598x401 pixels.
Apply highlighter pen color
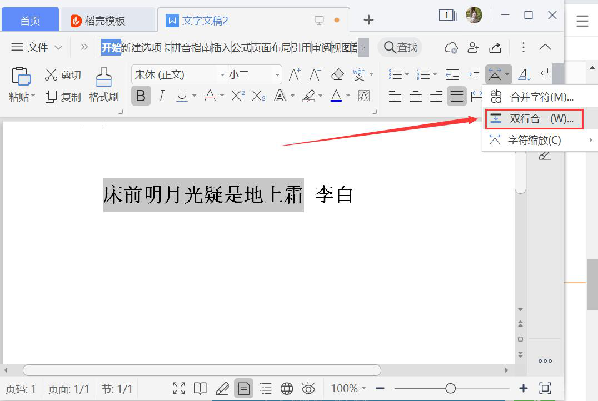(308, 96)
